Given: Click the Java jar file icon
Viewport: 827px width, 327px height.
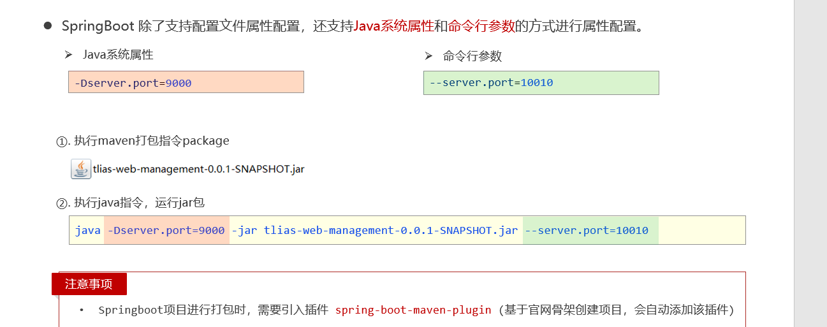Looking at the screenshot, I should coord(80,169).
